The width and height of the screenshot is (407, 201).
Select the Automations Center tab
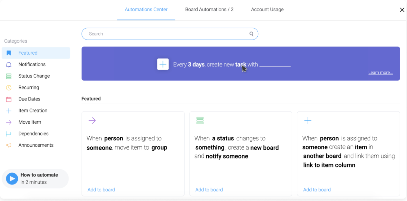tap(146, 10)
